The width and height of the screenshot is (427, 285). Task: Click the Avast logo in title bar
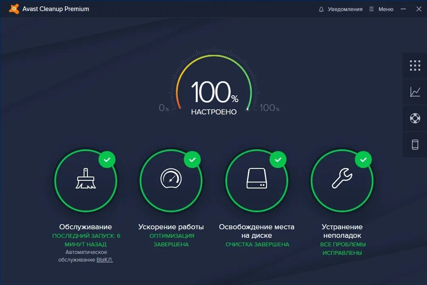pyautogui.click(x=13, y=9)
